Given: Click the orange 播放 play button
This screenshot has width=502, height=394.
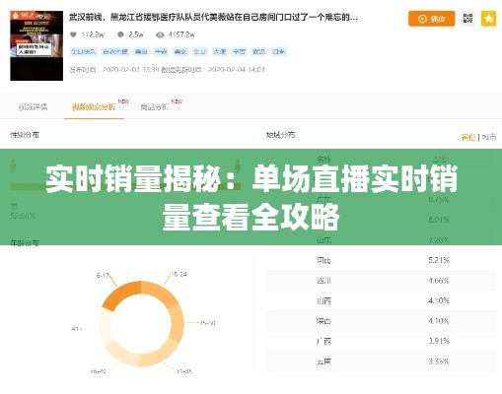Looking at the screenshot, I should pyautogui.click(x=431, y=19).
